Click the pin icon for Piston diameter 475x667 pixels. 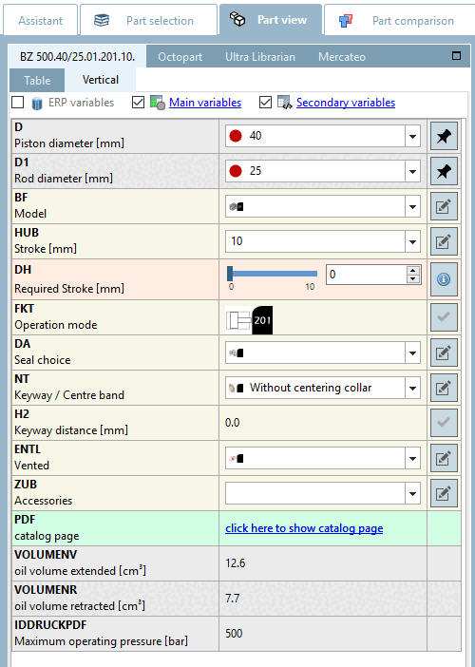pos(444,136)
